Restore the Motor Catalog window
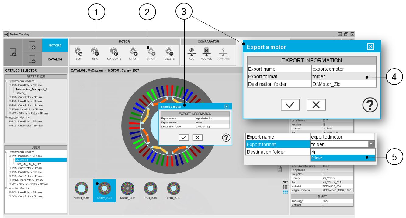This screenshot has width=406, height=218. 346,34
